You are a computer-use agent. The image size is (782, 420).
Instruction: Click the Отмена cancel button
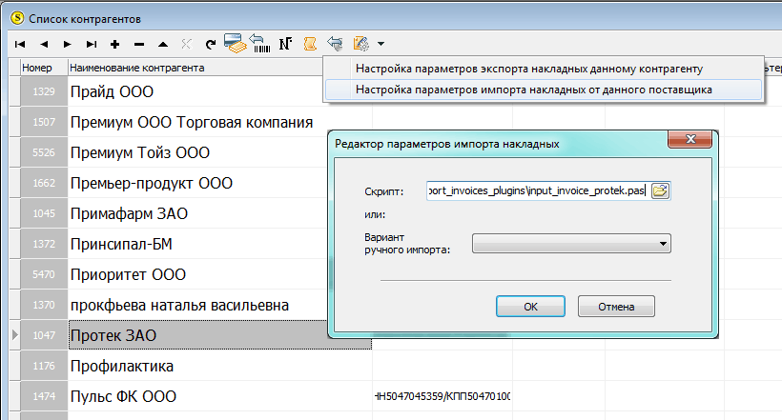pyautogui.click(x=616, y=307)
